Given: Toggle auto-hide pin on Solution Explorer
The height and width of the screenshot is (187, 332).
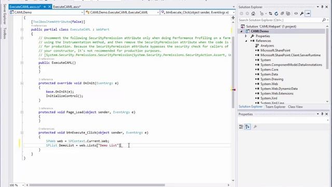Looking at the screenshot, I should 322,7.
